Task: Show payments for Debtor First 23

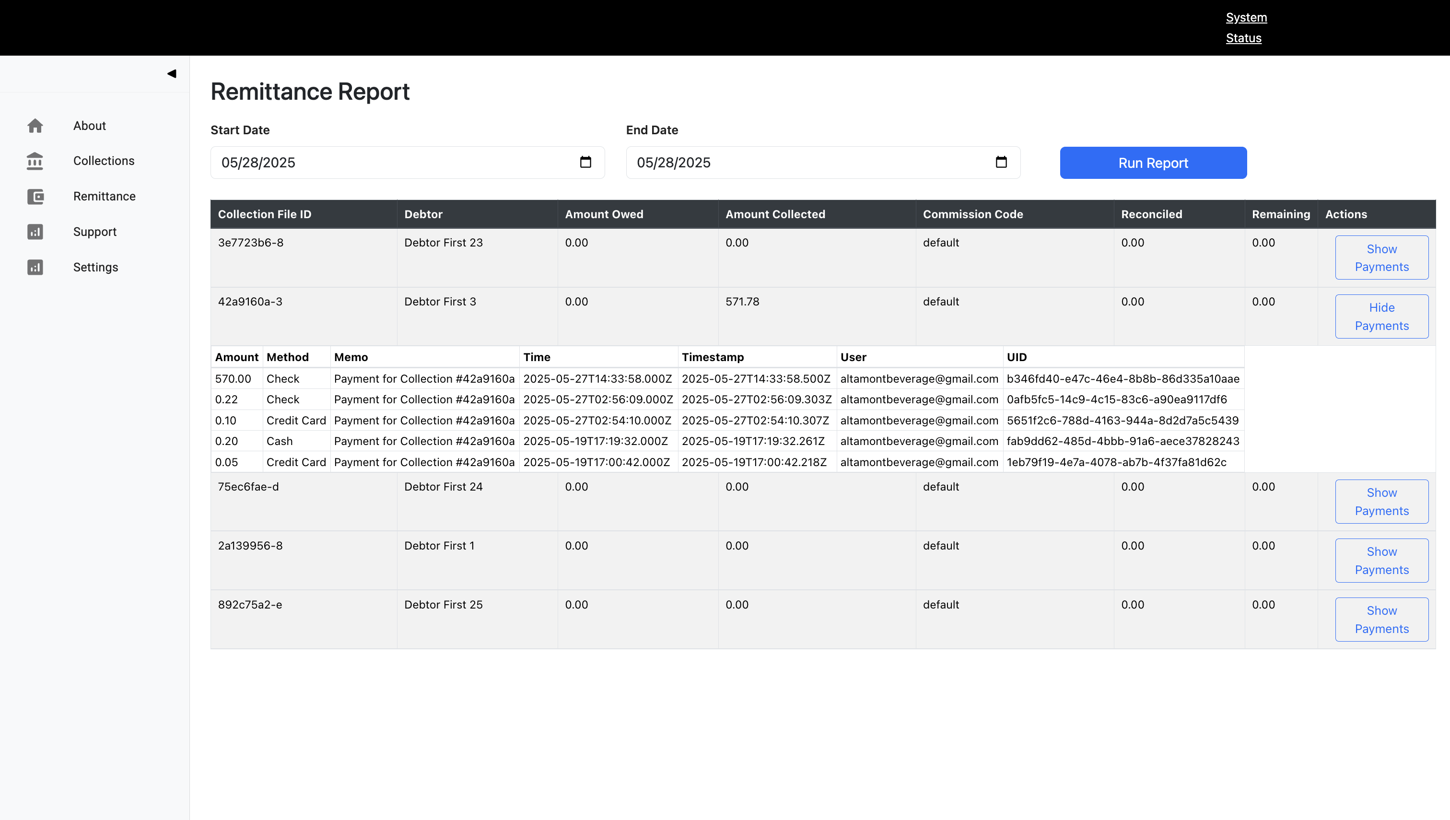Action: coord(1381,258)
